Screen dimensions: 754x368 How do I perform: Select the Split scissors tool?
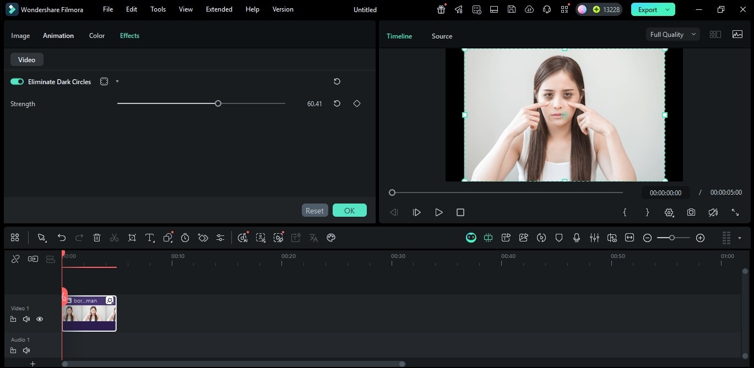click(x=114, y=238)
